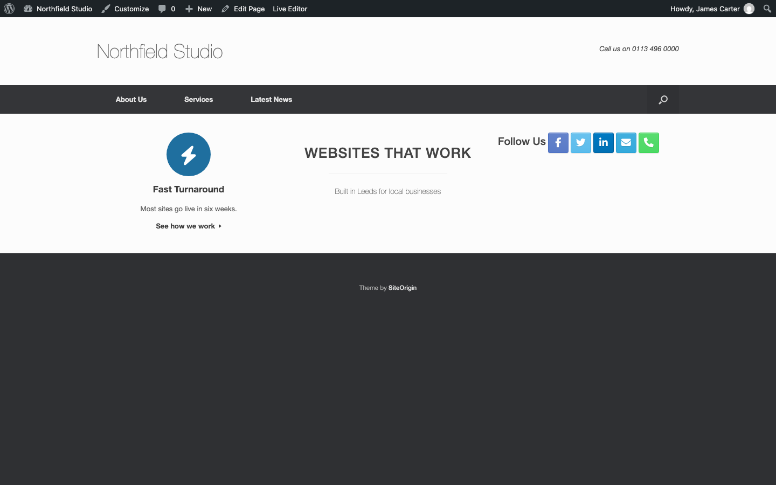776x485 pixels.
Task: Click the James Carter avatar icon
Action: [749, 9]
